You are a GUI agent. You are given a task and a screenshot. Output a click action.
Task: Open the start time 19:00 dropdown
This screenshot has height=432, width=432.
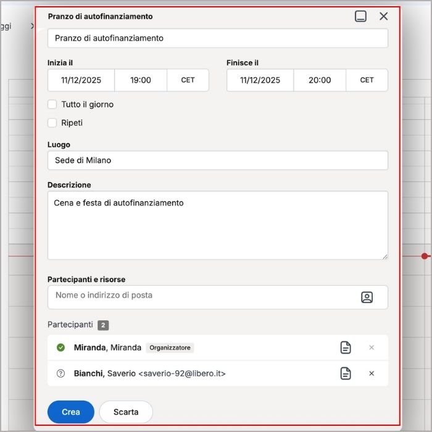click(141, 80)
